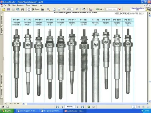Click horizontal scrollbar right arrow
This screenshot has width=151, height=113.
point(147,104)
